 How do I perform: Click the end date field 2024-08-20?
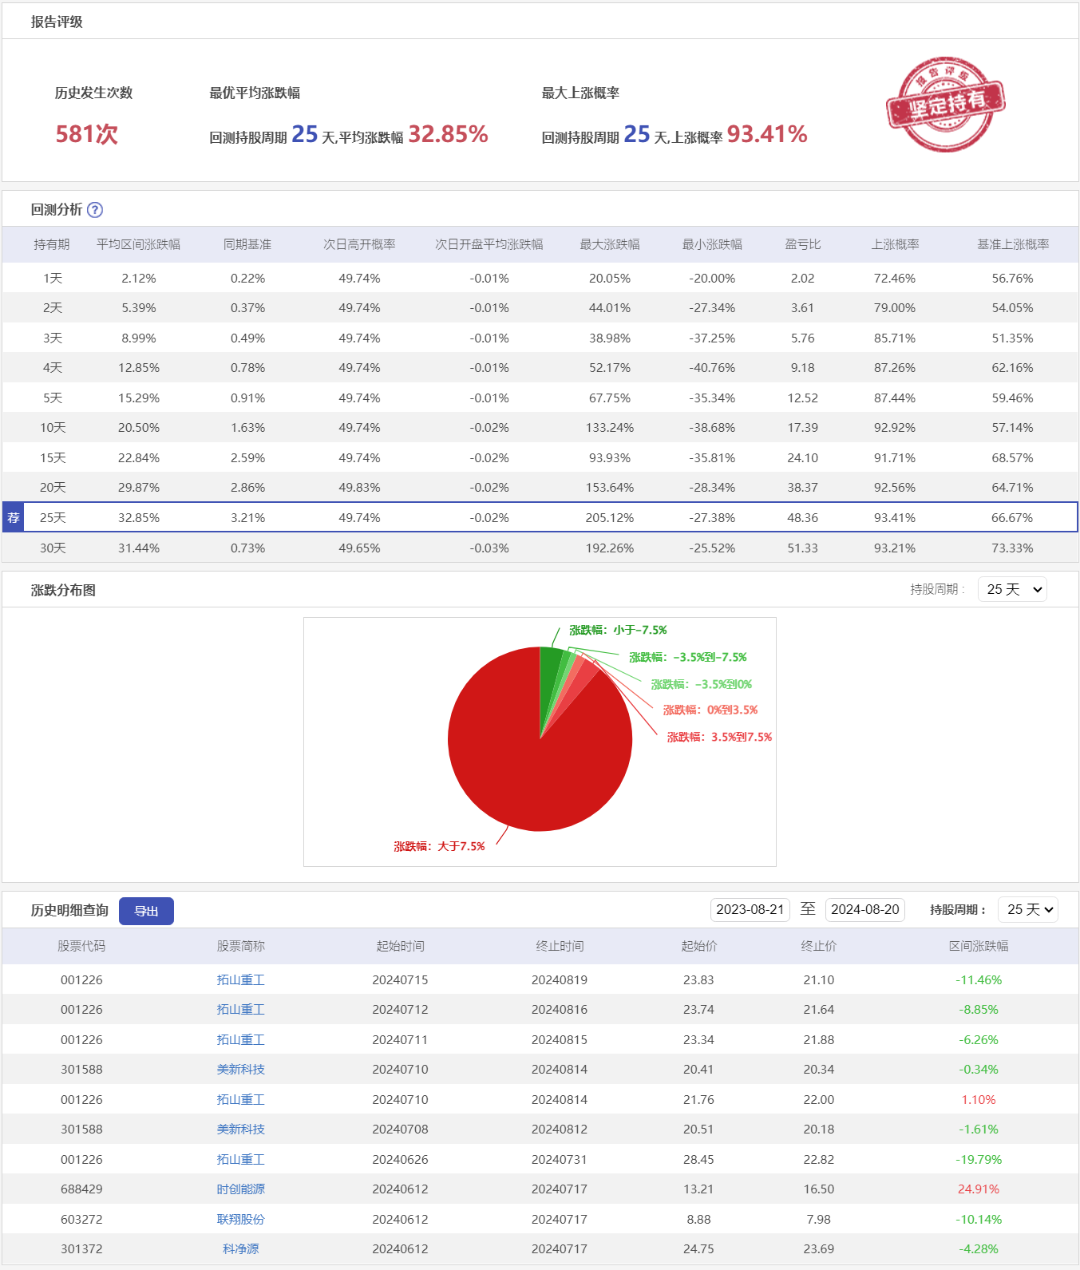864,909
